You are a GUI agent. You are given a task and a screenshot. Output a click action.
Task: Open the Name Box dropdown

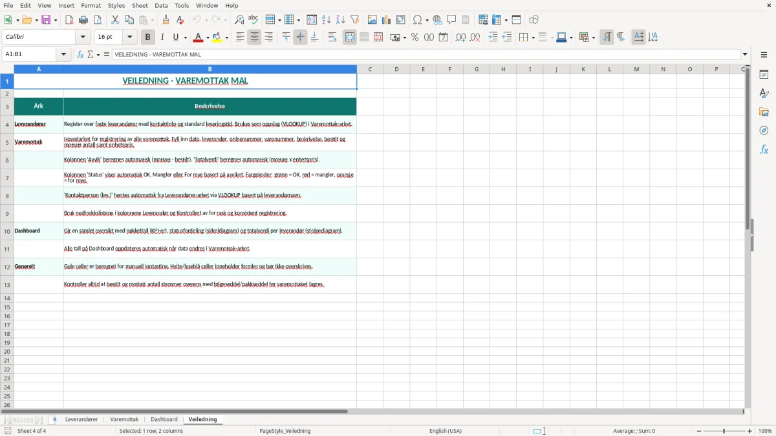64,54
